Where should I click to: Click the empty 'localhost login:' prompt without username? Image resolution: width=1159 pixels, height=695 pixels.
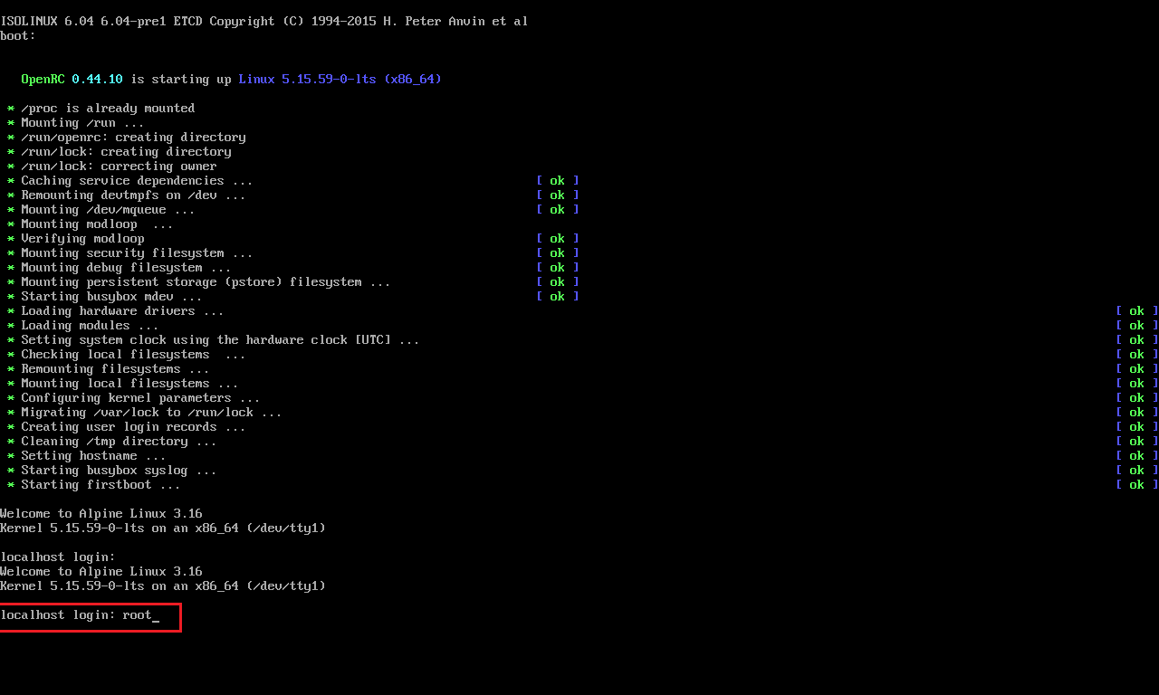[x=58, y=557]
